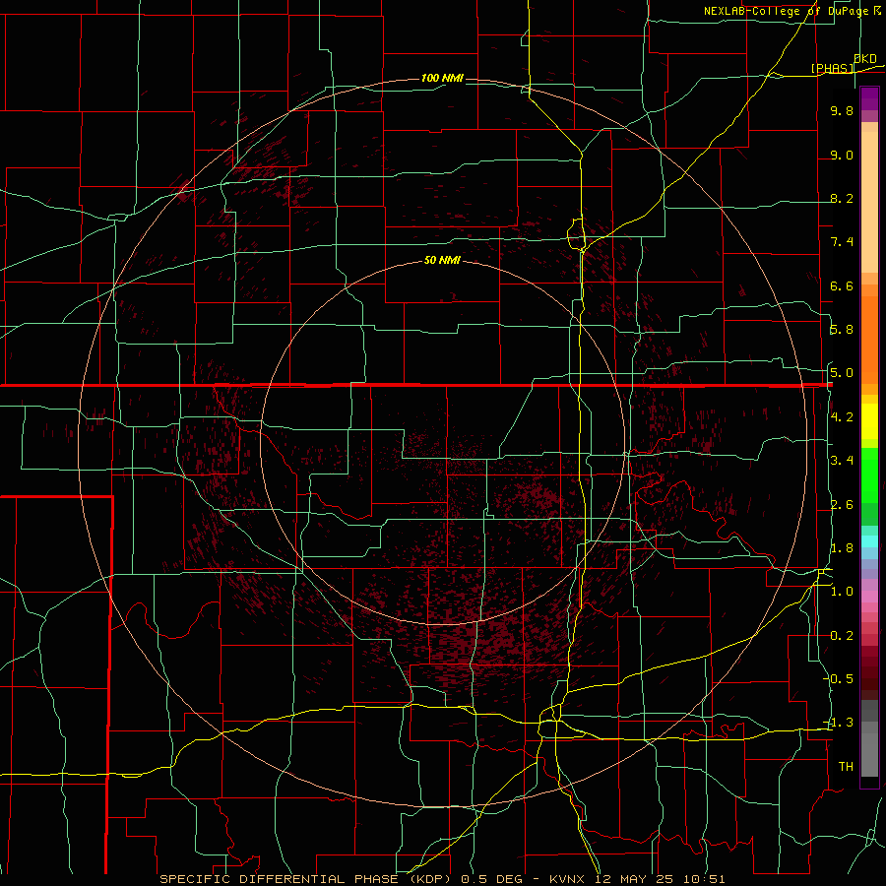Pick the pink color scale segment

[869, 597]
